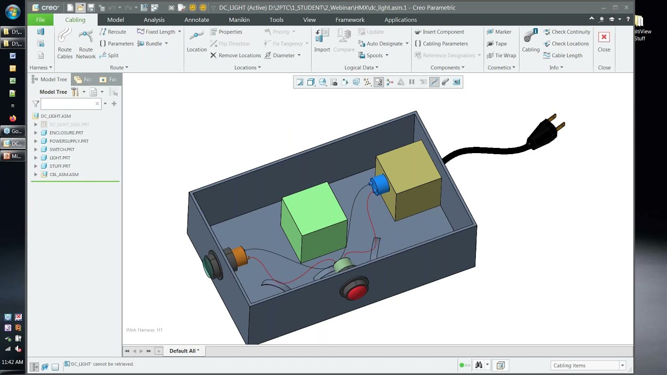The image size is (667, 375).
Task: Click the Tie Wrap tool
Action: [x=501, y=55]
